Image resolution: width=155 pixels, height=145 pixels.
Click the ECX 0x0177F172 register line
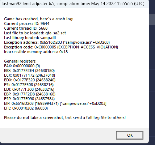coord(30,75)
